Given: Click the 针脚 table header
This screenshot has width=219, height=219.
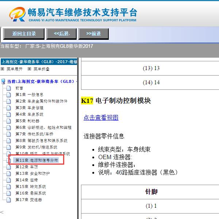Looking at the screenshot, I should pyautogui.click(x=151, y=192).
